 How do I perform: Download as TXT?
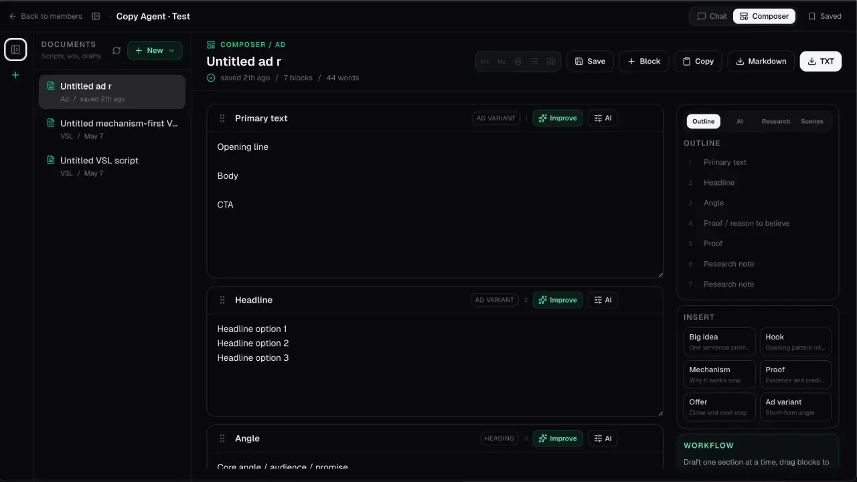[820, 61]
